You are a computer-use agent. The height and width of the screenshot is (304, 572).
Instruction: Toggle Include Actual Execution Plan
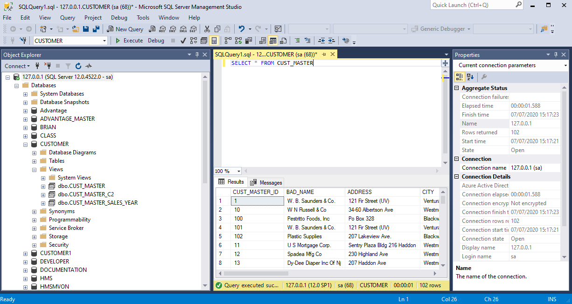(x=227, y=41)
